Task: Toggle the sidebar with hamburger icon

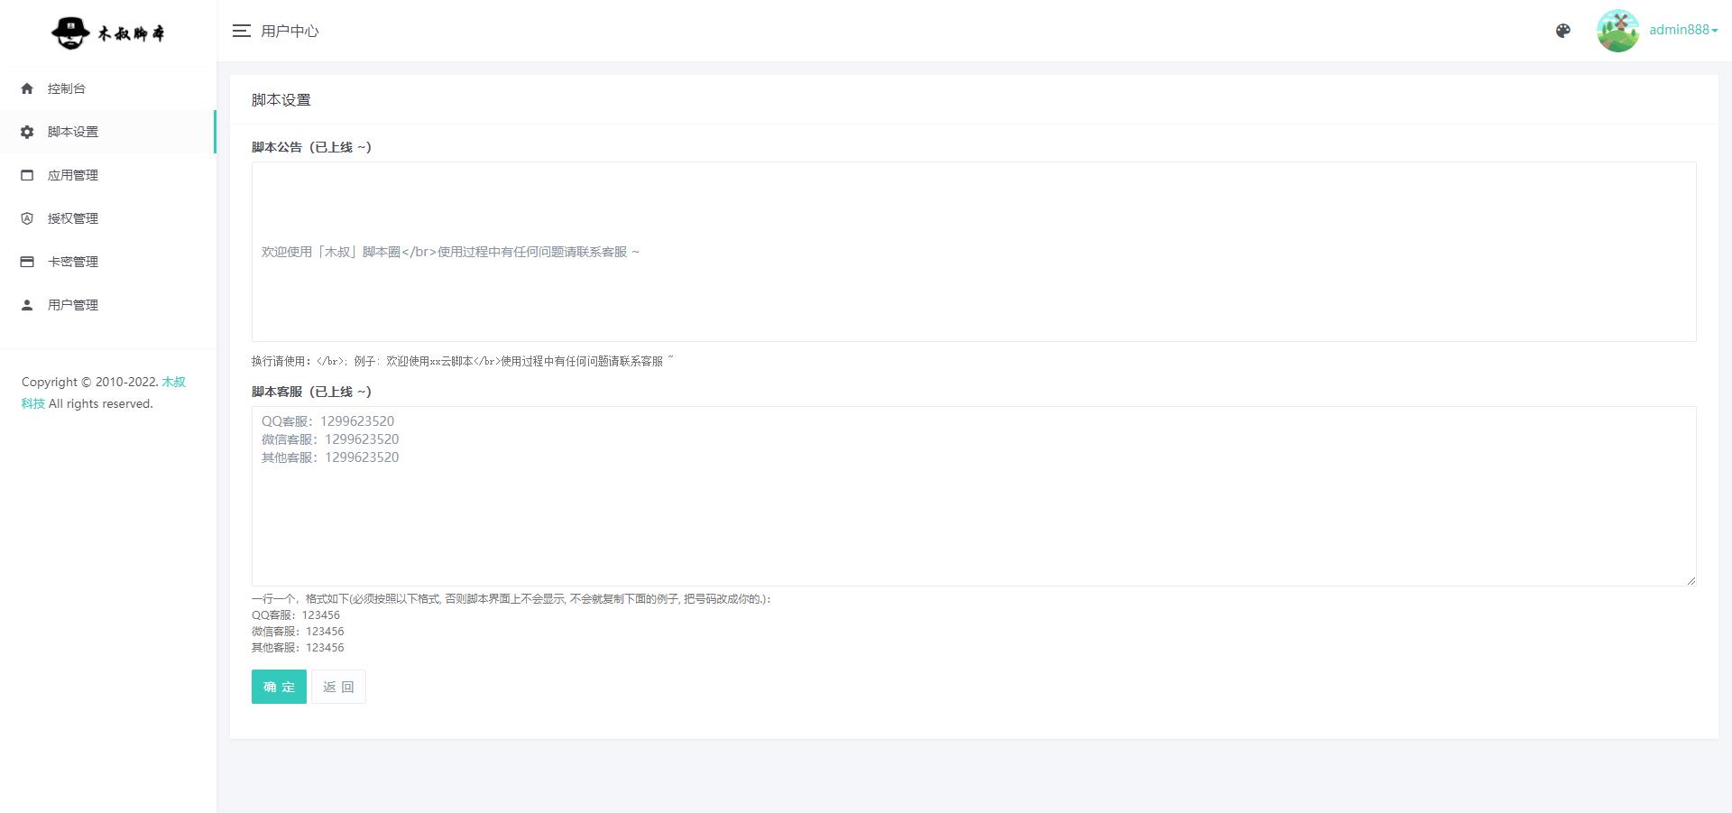Action: (x=241, y=31)
